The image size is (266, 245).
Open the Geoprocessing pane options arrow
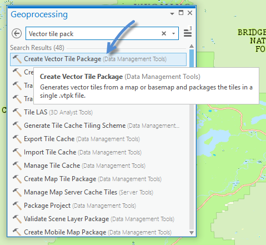(172, 14)
